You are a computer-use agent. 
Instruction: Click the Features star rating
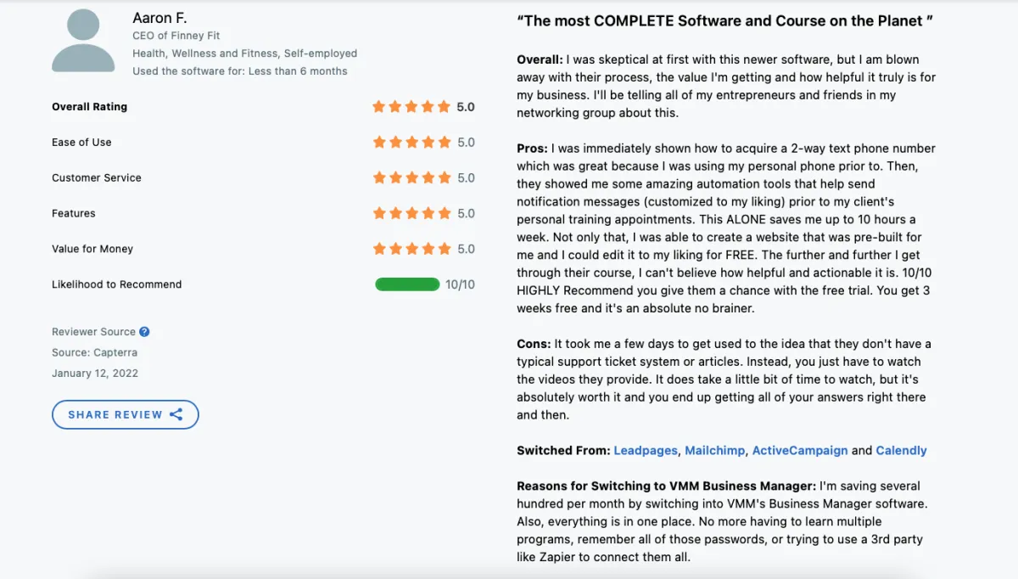[411, 214]
